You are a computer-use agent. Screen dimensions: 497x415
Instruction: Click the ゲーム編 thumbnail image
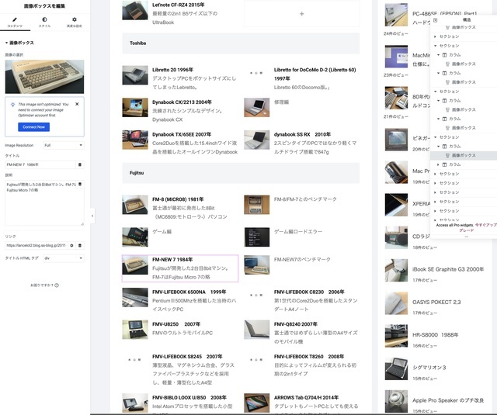coord(135,237)
